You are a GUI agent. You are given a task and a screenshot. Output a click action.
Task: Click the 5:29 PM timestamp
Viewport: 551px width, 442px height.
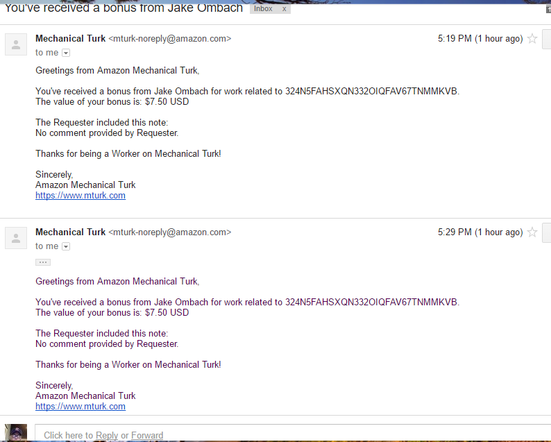[480, 232]
